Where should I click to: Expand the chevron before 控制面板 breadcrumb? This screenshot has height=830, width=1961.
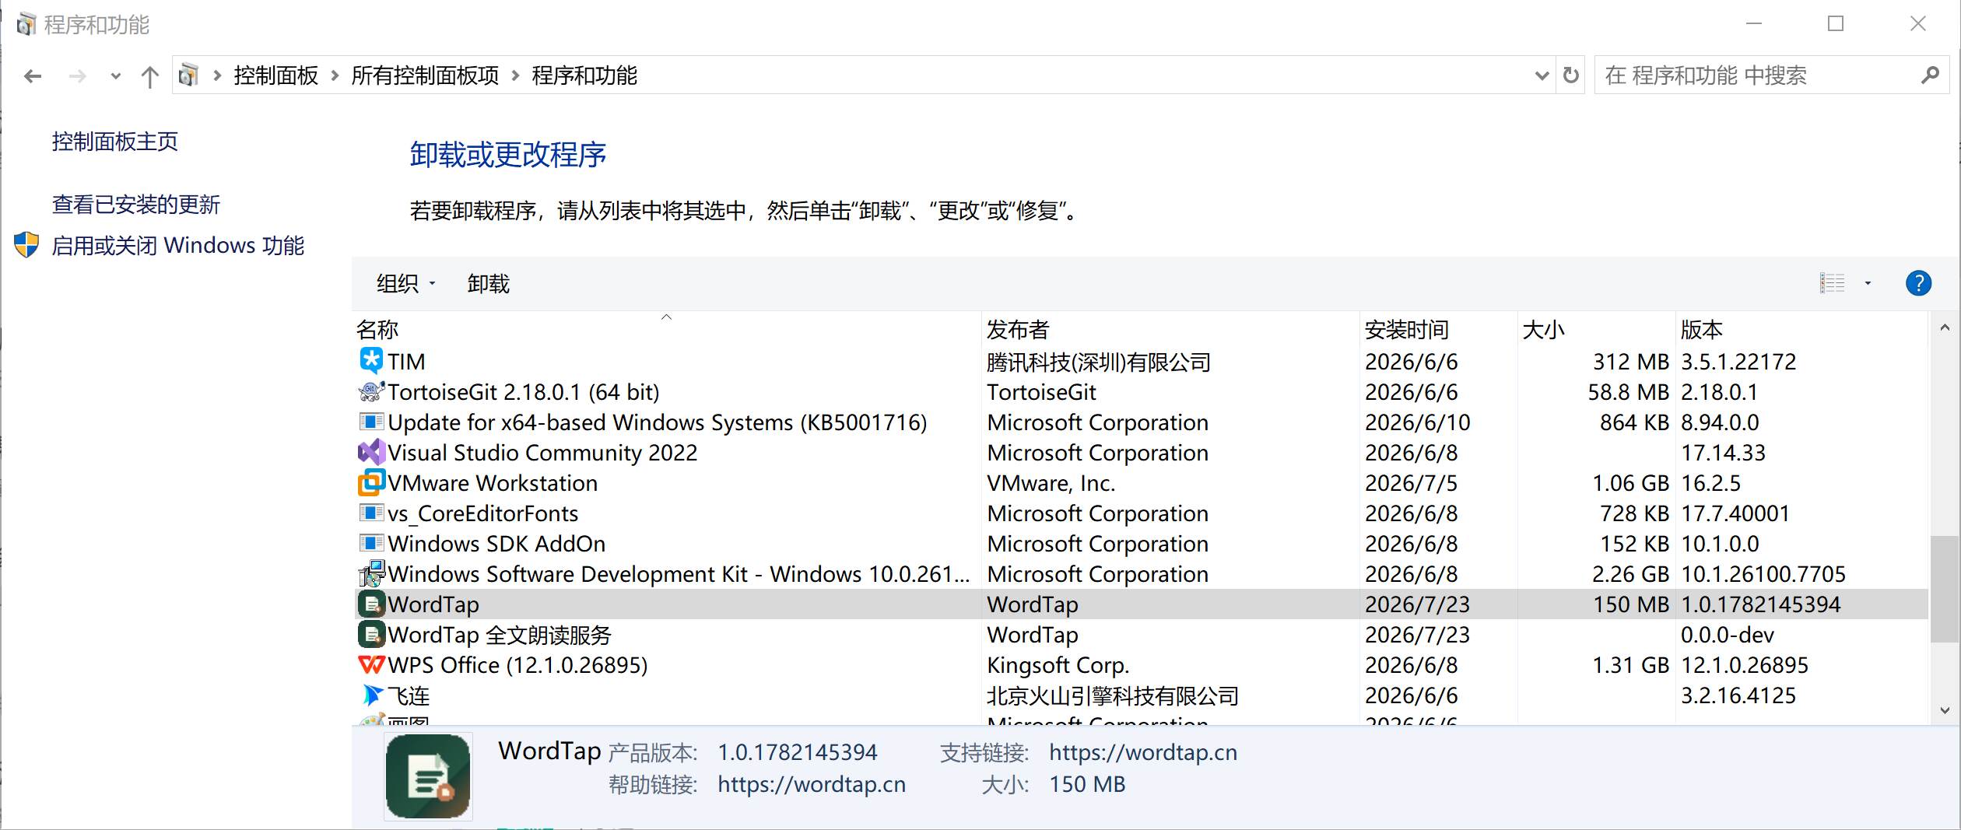[217, 75]
